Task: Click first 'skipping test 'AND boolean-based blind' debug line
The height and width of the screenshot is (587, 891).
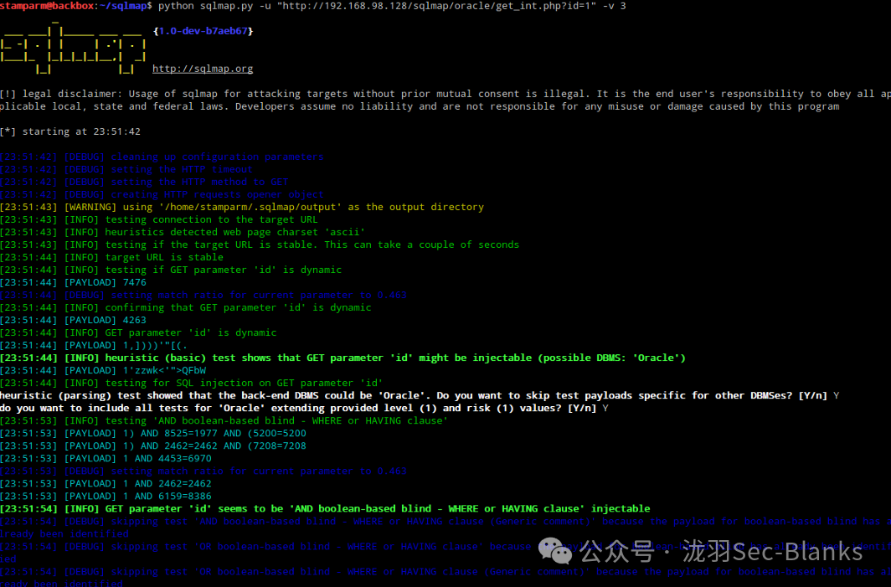Action: [445, 528]
